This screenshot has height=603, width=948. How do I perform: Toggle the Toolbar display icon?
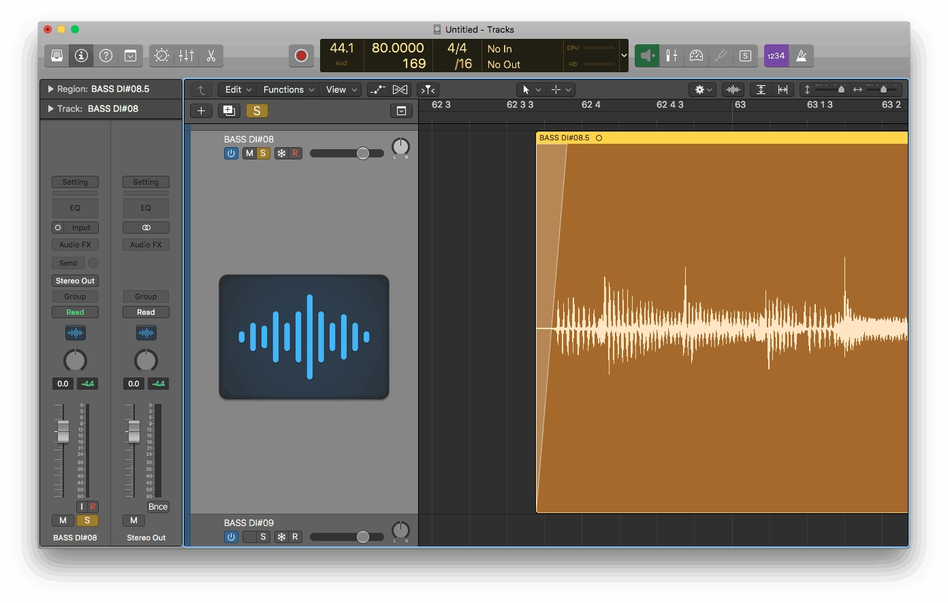click(x=130, y=56)
